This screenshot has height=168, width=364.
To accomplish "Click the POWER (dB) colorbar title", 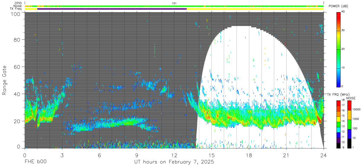I will click(339, 6).
